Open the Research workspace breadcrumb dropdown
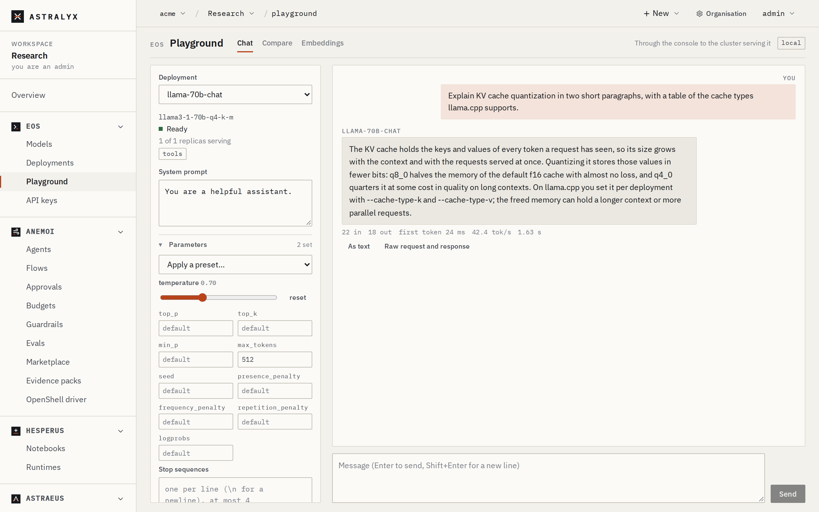Screen dimensions: 819x512 (231, 14)
